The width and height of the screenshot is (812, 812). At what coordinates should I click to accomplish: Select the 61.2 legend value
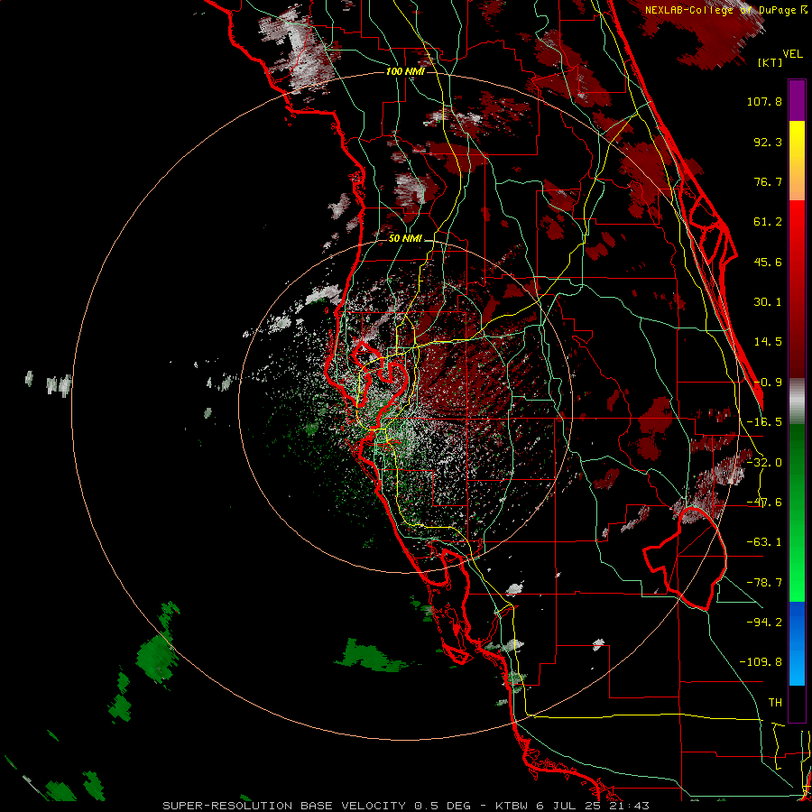pos(768,222)
